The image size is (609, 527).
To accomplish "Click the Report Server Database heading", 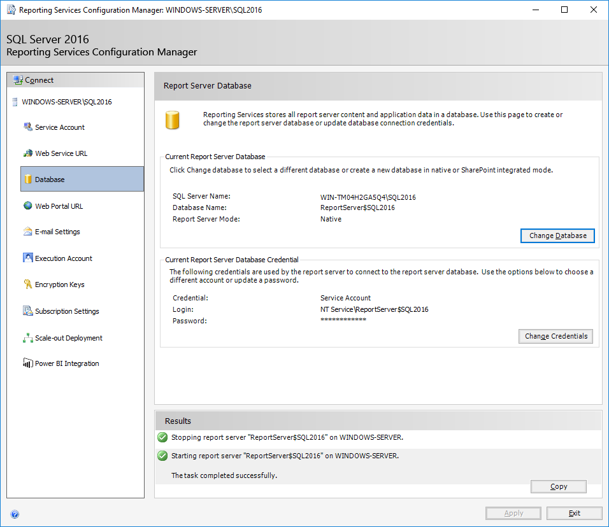I will click(207, 86).
